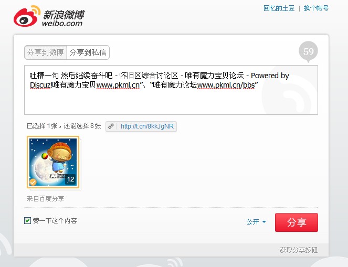Toggle the 赞一下这个内容 checkbox

pos(27,221)
